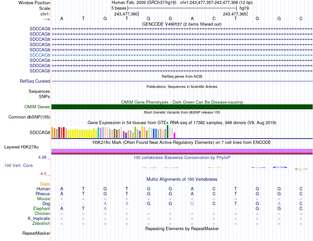The width and height of the screenshot is (313, 241).
Task: Open Publications: Sequences in Scientific Articles title
Action: (182, 87)
